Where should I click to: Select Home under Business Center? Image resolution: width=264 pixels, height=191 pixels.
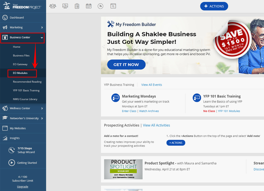pos(17,47)
